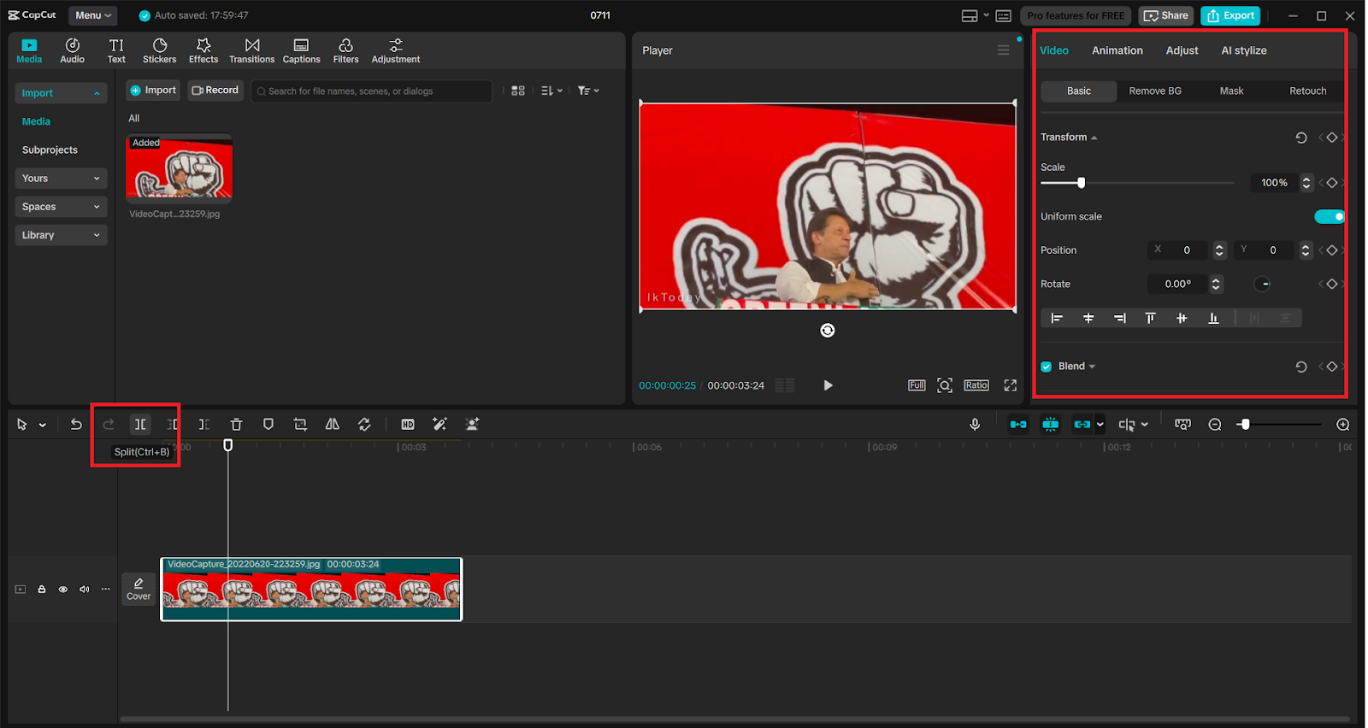The height and width of the screenshot is (728, 1368).
Task: Click the Import media button
Action: point(153,91)
